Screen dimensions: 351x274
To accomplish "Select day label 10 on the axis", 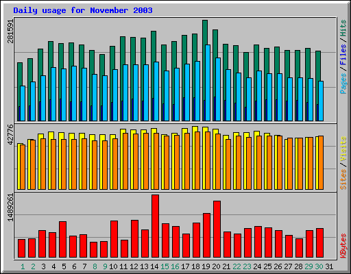I will pyautogui.click(x=113, y=266).
